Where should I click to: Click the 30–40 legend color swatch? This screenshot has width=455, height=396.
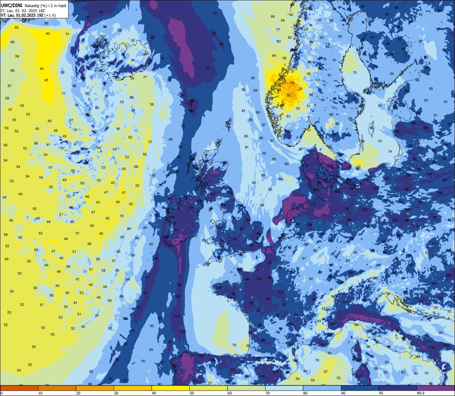pos(133,388)
